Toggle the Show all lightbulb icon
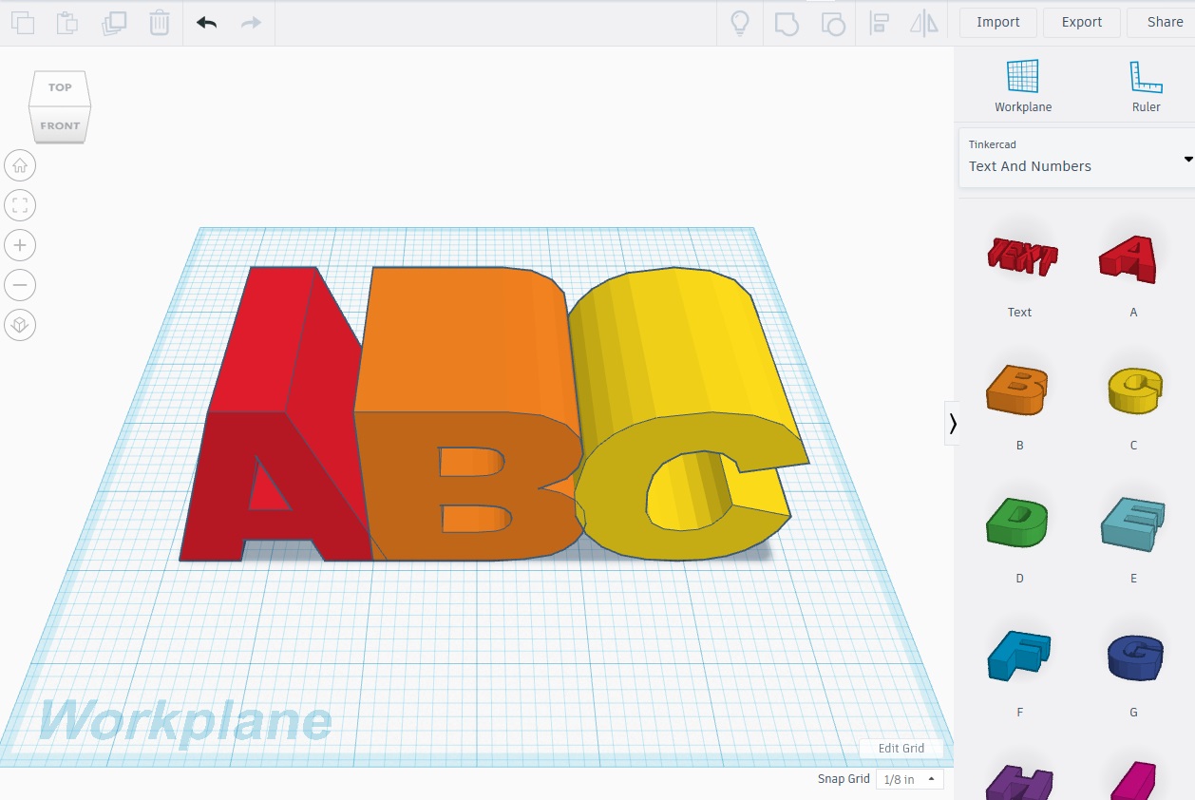Screen dimensions: 1195x800 point(740,24)
